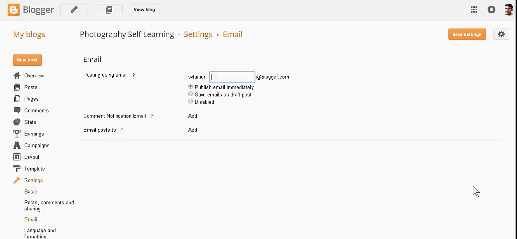Open Layout in the sidebar
The width and height of the screenshot is (517, 239).
click(x=32, y=157)
